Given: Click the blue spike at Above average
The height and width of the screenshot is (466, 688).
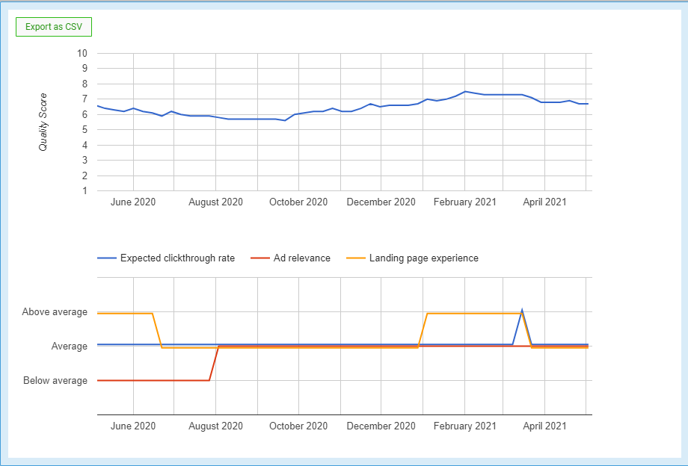Looking at the screenshot, I should tap(521, 310).
